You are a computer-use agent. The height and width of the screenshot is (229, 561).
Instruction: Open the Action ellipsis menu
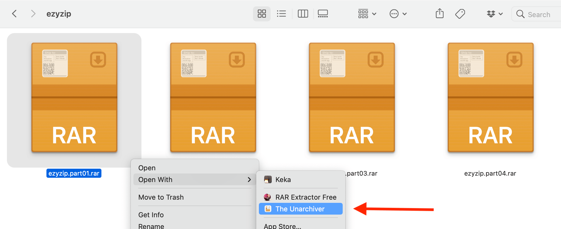398,14
